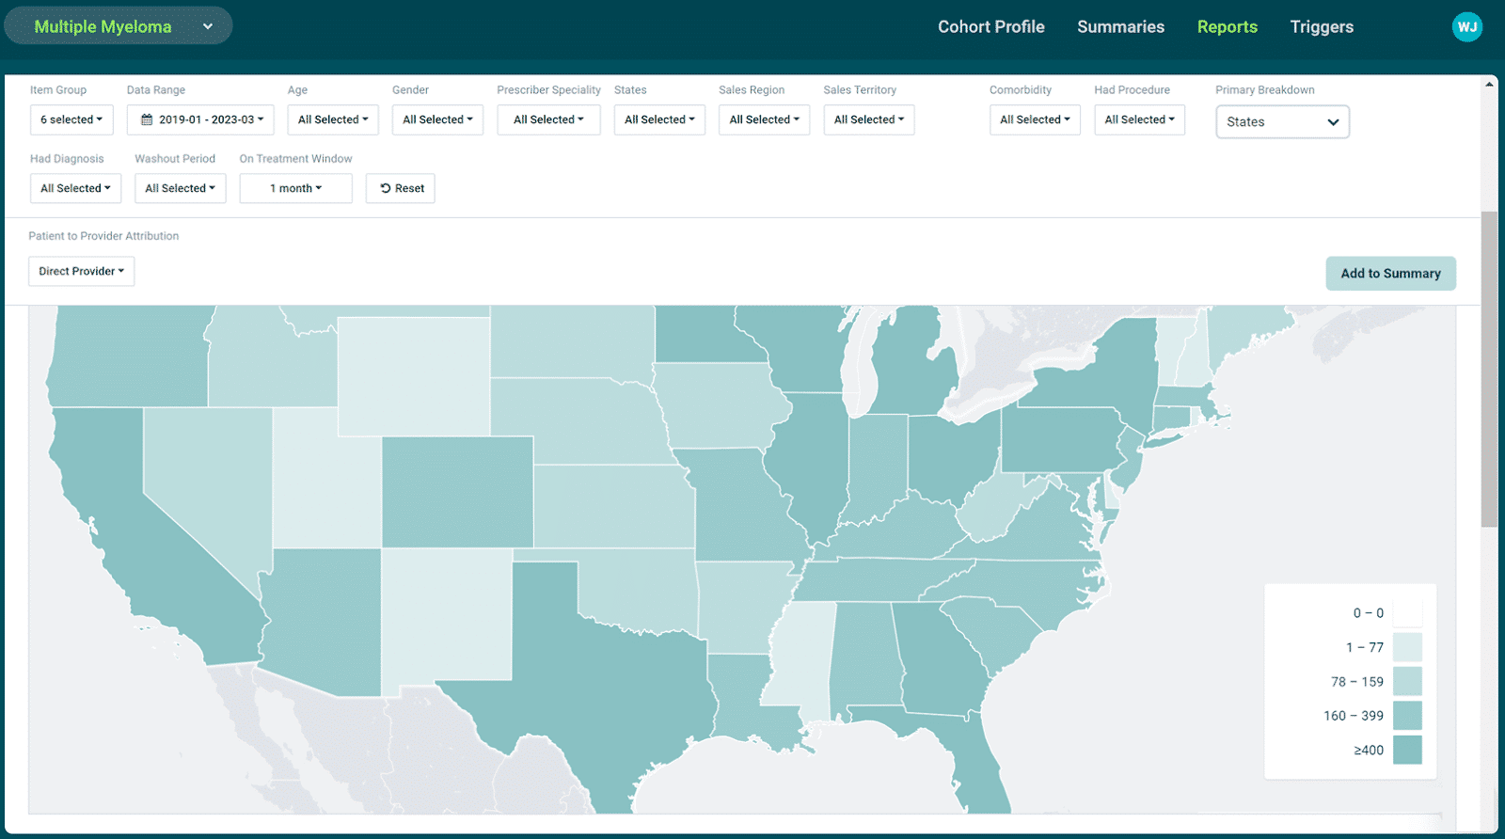1505x839 pixels.
Task: Expand the Had Diagnosis dropdown
Action: [x=75, y=188]
